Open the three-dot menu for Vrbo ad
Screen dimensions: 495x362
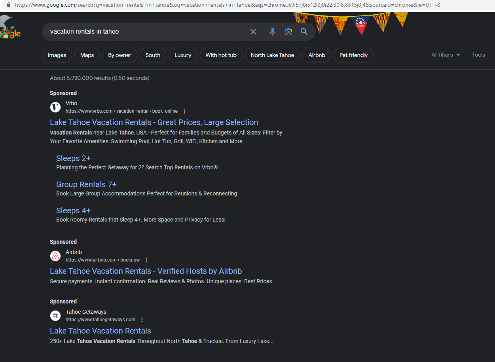184,111
